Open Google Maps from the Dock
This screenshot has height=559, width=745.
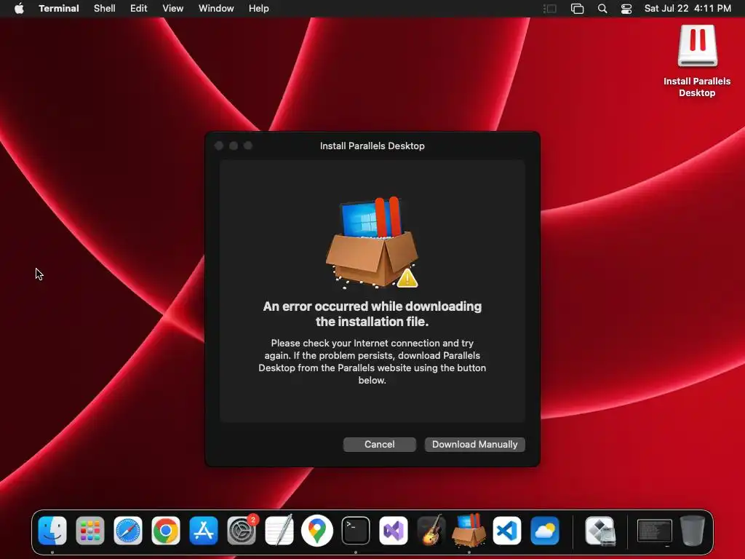[317, 531]
